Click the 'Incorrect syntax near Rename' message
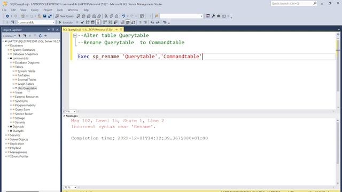342x192 pixels. [113, 126]
